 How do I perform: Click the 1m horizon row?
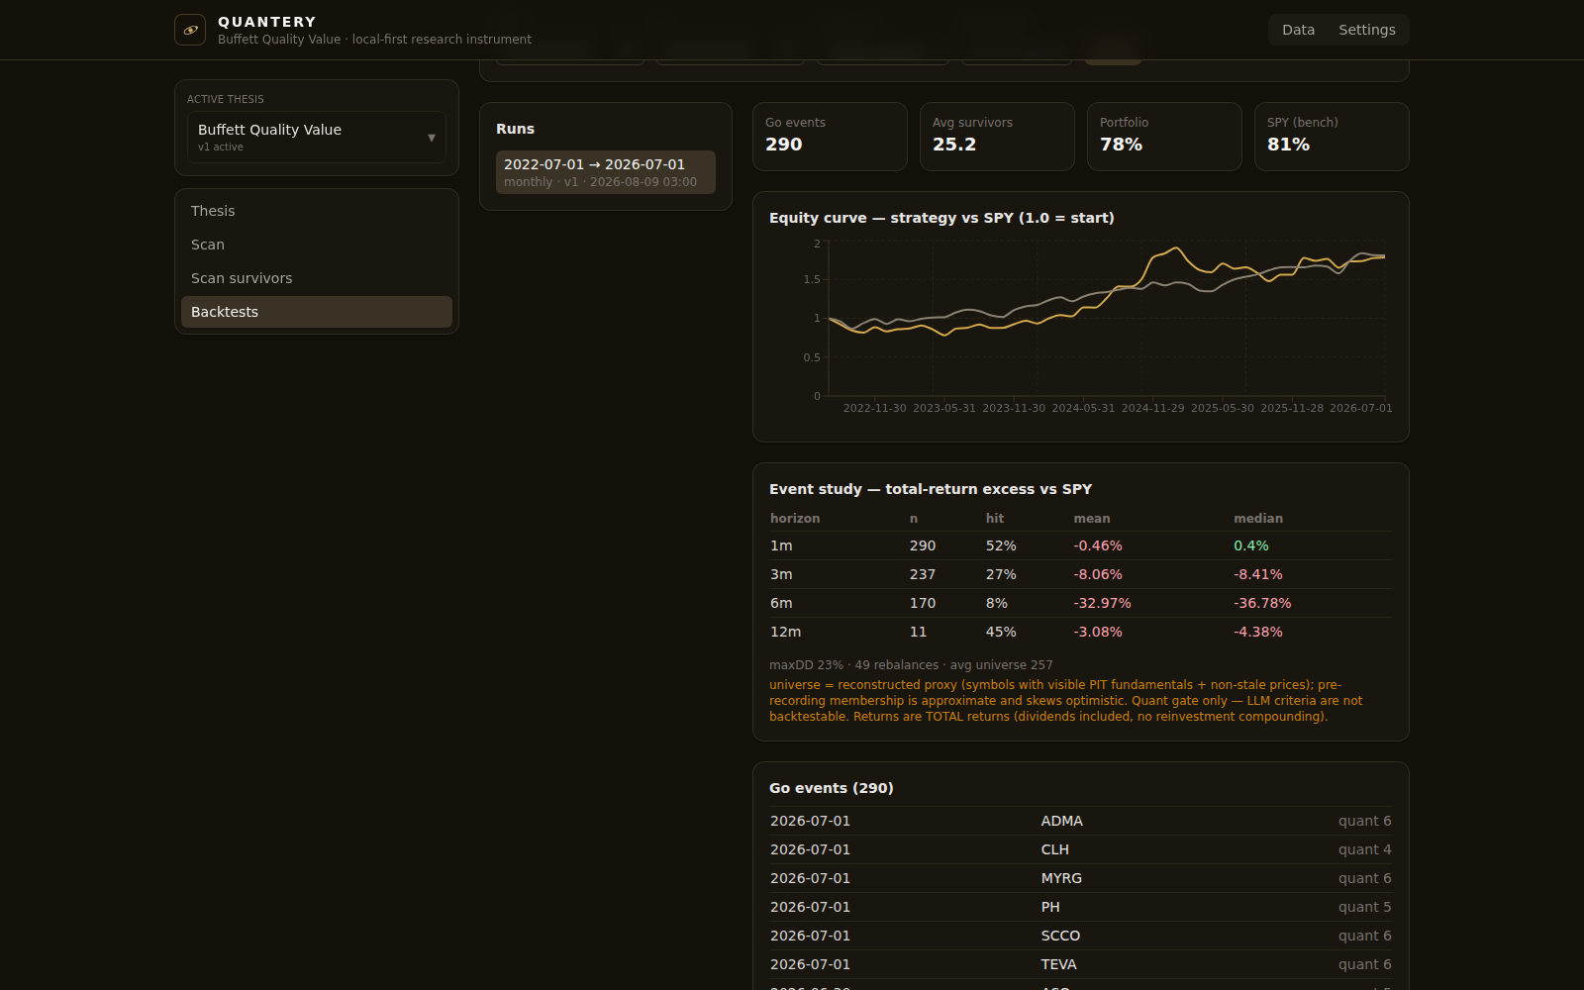click(1081, 545)
